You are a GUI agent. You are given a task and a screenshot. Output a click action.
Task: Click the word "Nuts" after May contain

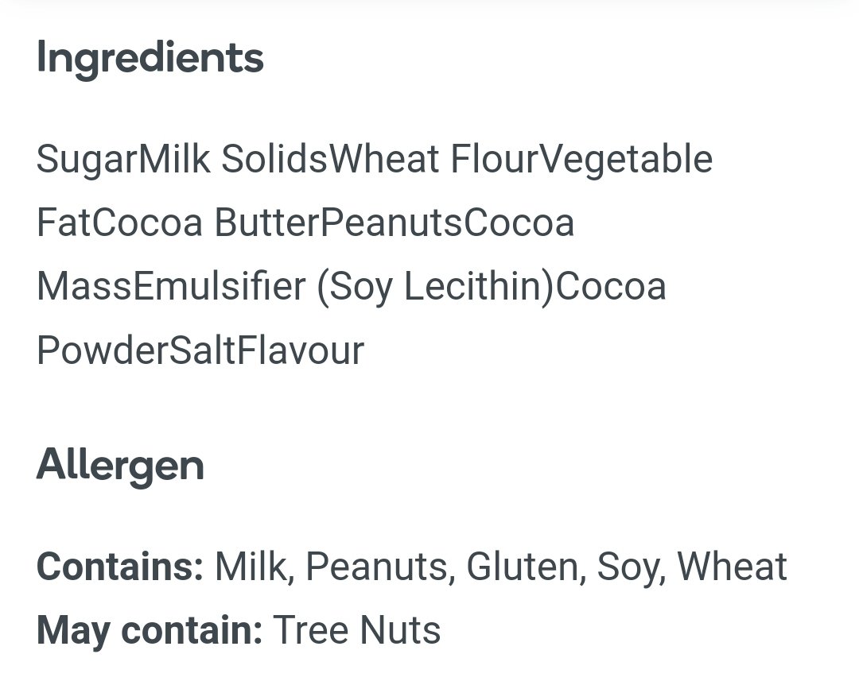(400, 630)
